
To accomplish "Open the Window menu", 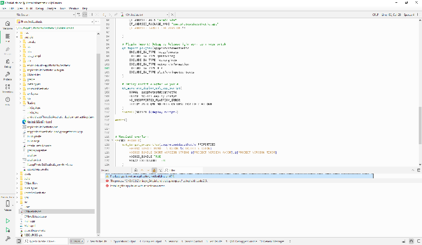I will [x=74, y=8].
